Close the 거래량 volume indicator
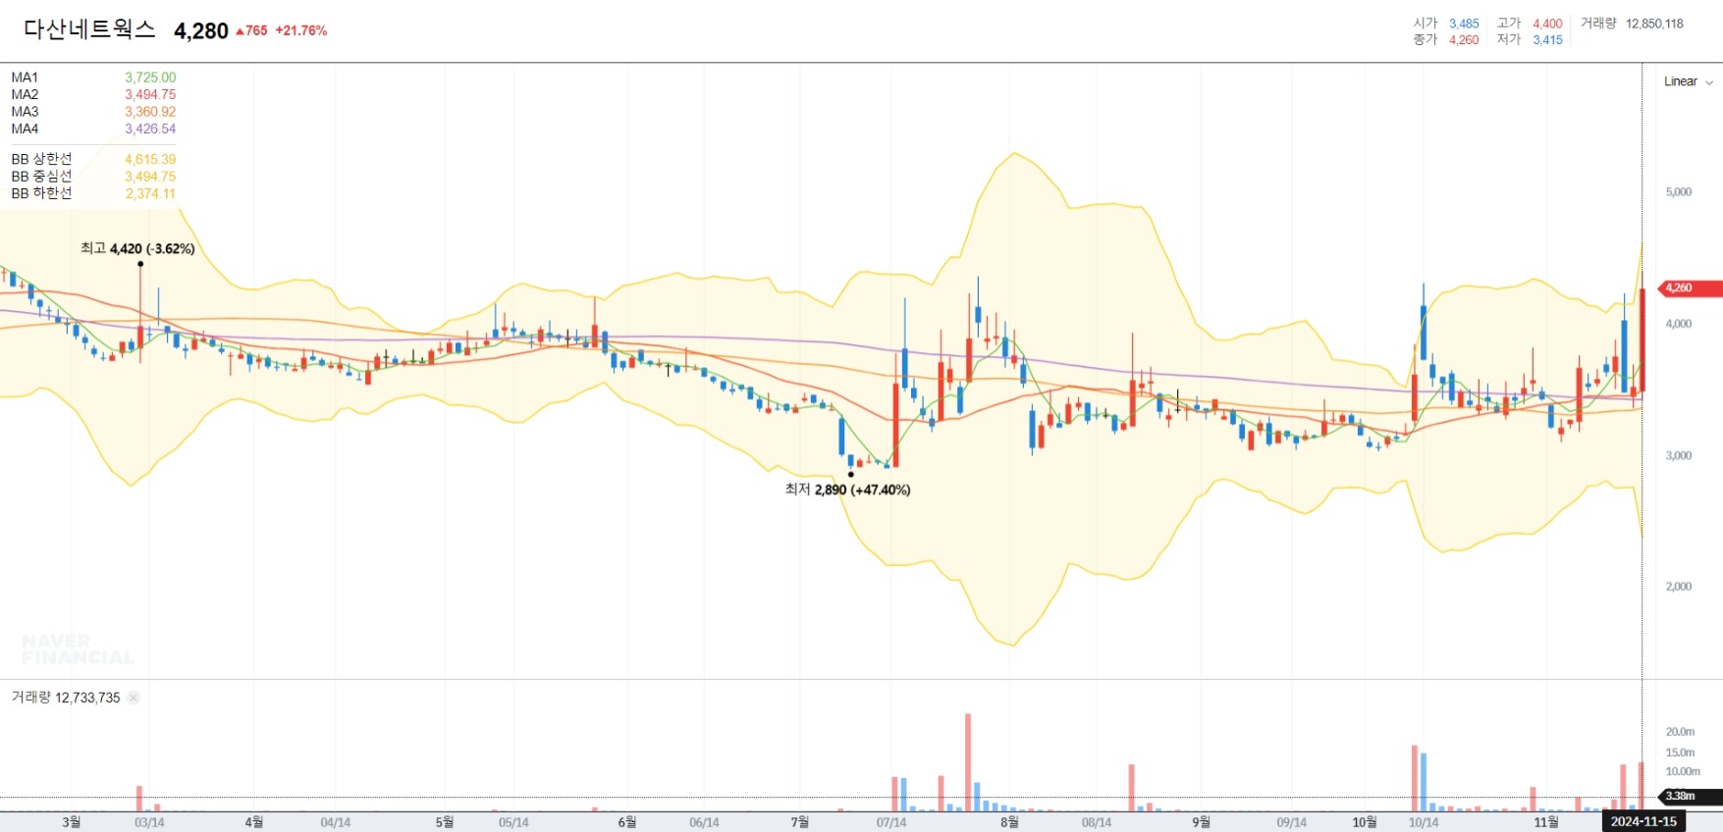This screenshot has height=832, width=1723. [x=134, y=698]
